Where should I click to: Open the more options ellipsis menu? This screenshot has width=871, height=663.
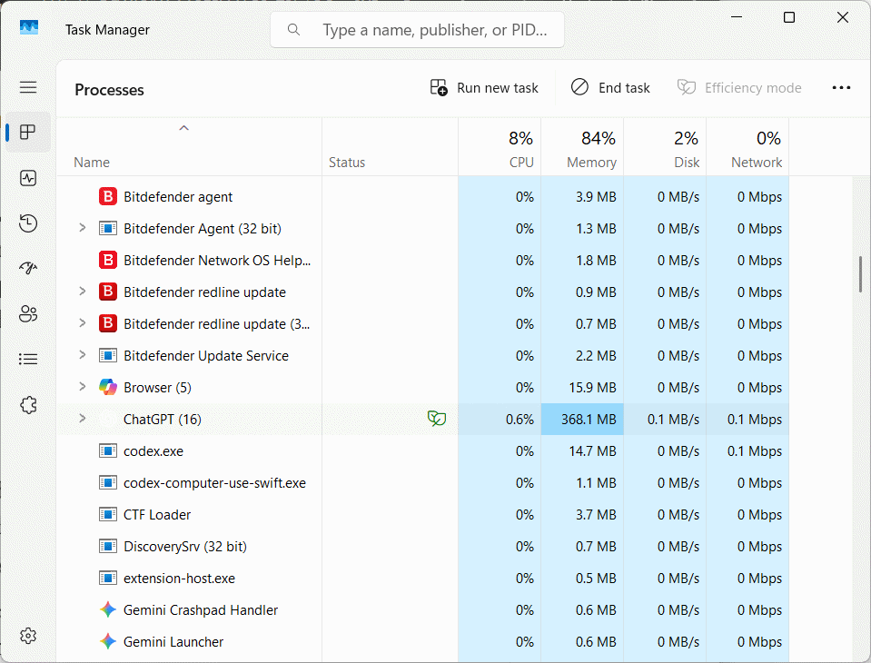[841, 88]
